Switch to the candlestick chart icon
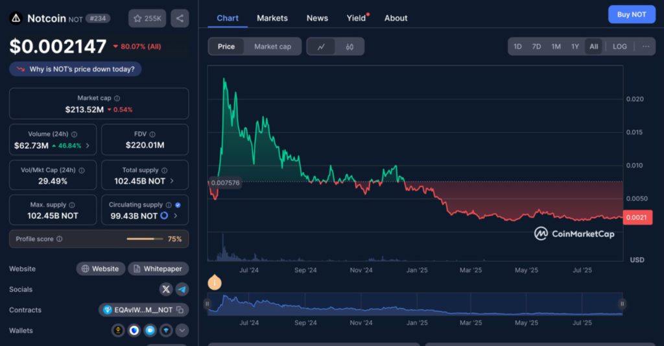Image resolution: width=664 pixels, height=346 pixels. [350, 47]
